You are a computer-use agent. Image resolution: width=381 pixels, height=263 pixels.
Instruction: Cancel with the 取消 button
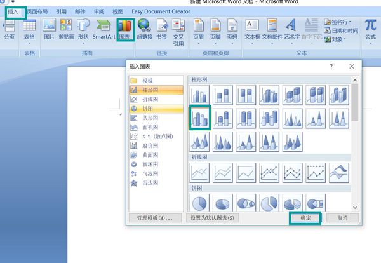tap(343, 218)
